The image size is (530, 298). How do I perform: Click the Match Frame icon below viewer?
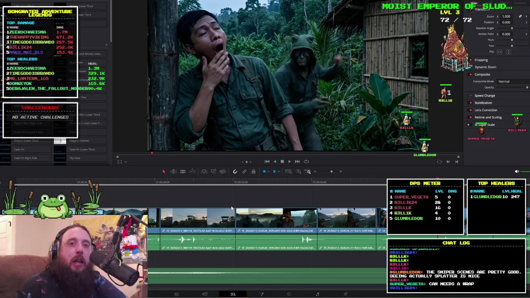(x=439, y=162)
